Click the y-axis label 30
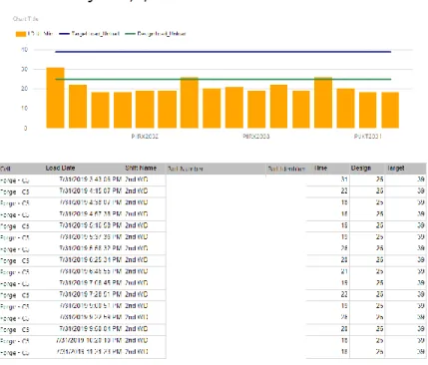The width and height of the screenshot is (428, 365). 25,69
